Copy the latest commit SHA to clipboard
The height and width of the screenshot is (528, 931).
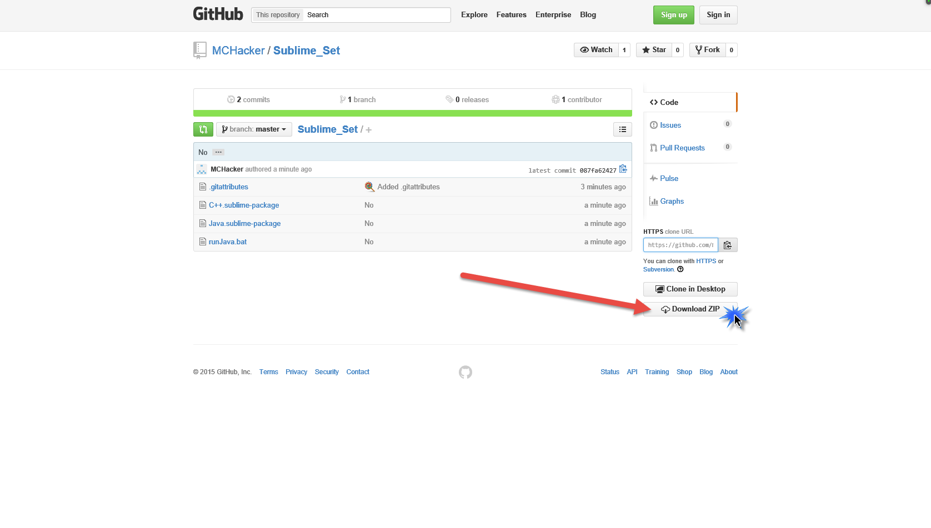tap(623, 169)
